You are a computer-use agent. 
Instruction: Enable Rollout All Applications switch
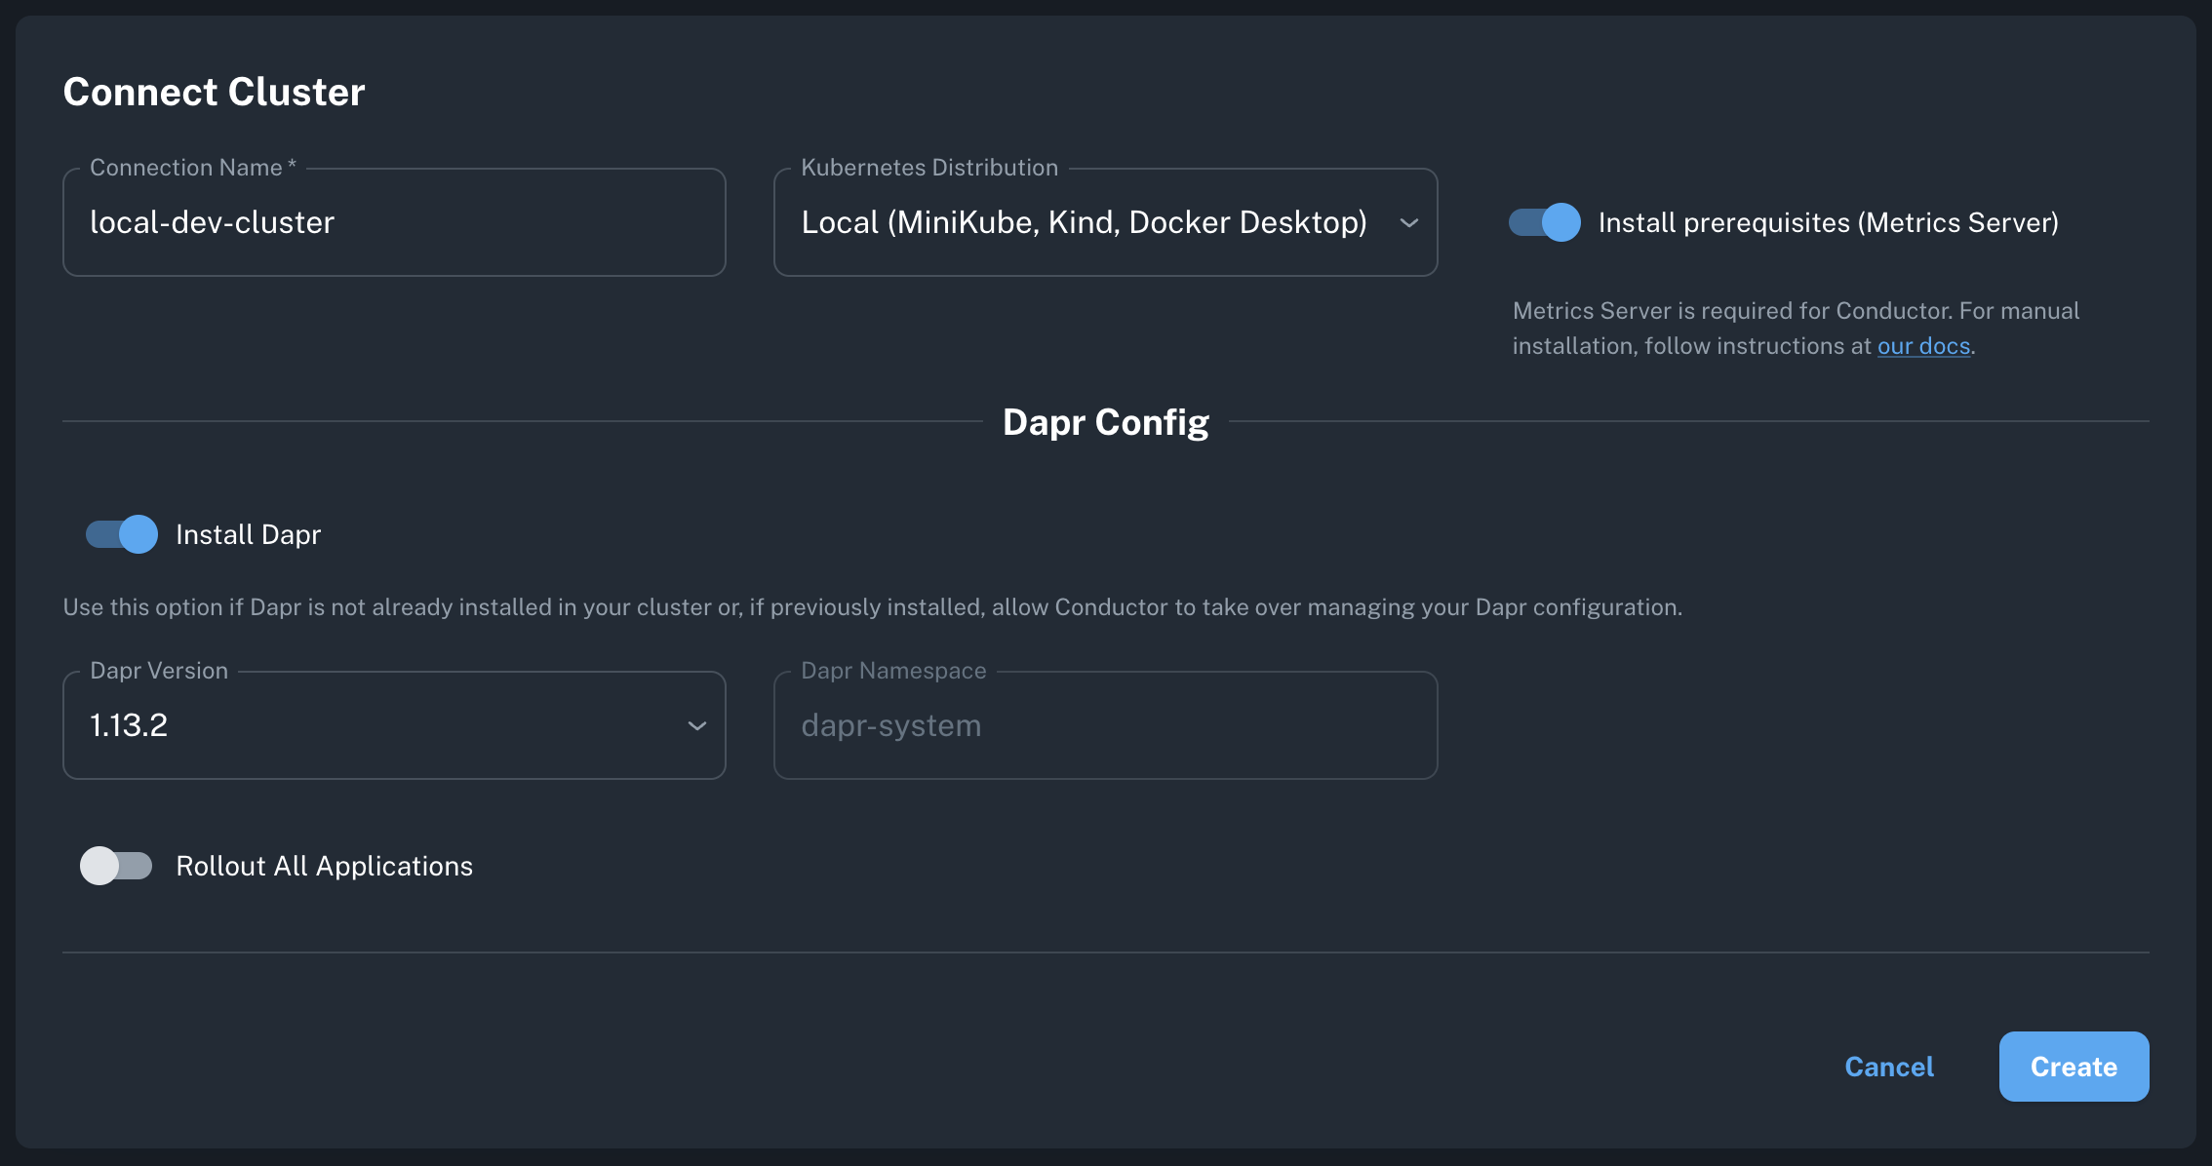coord(116,866)
